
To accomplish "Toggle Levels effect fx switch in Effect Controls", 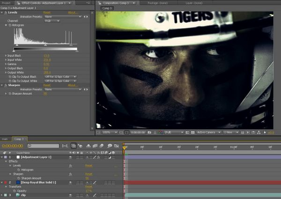I will click(6, 13).
